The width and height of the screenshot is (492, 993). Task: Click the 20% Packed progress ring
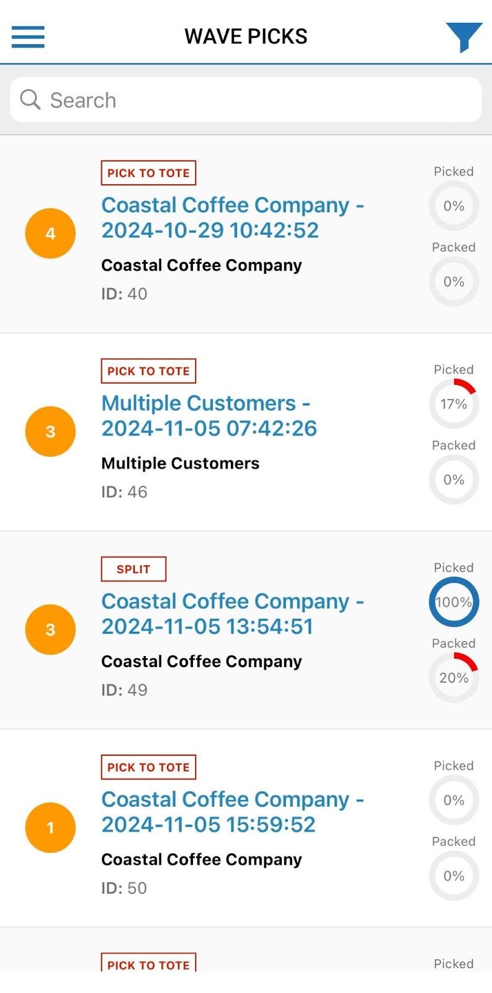coord(454,678)
